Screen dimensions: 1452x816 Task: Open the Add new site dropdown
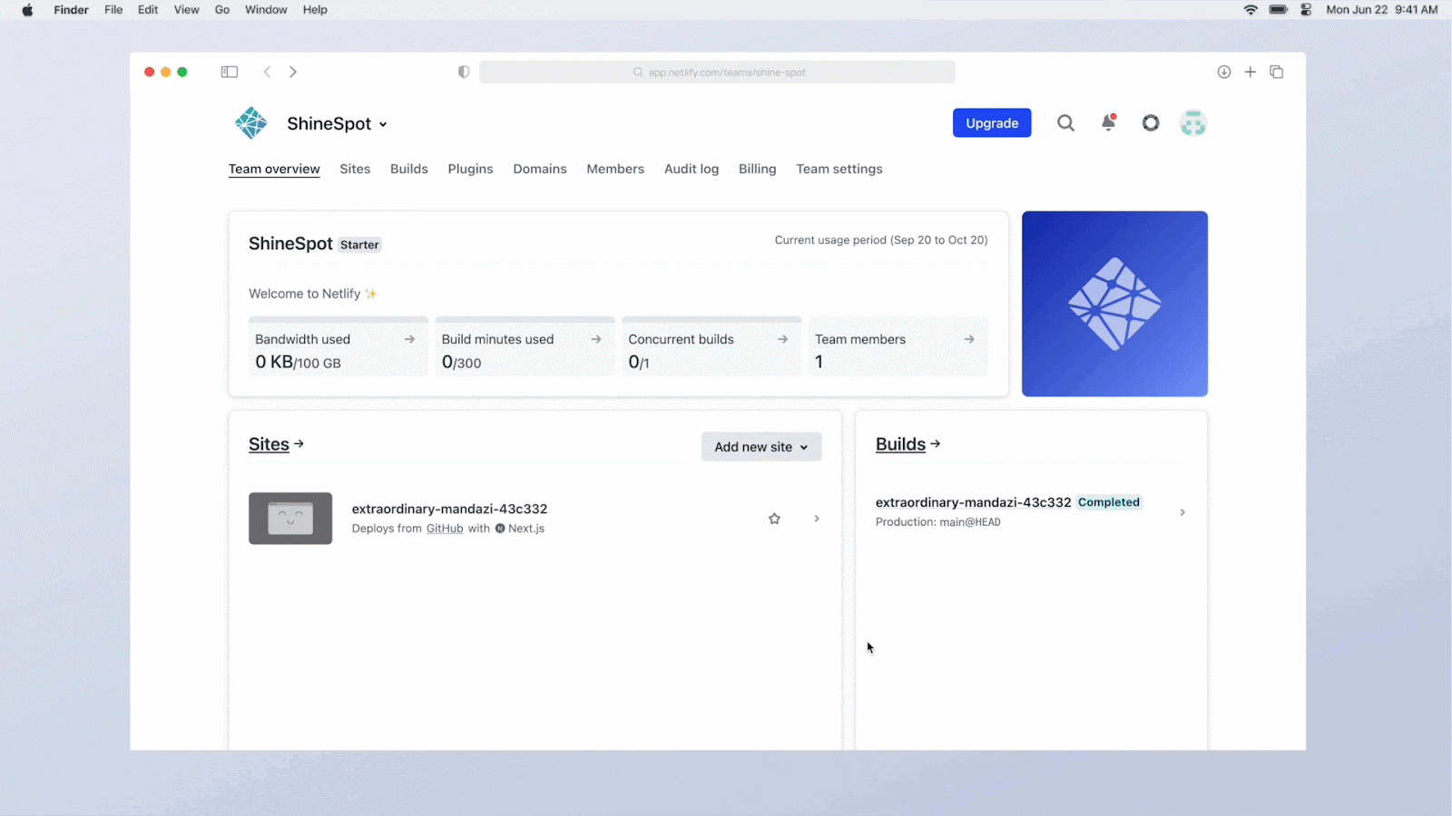(x=761, y=447)
